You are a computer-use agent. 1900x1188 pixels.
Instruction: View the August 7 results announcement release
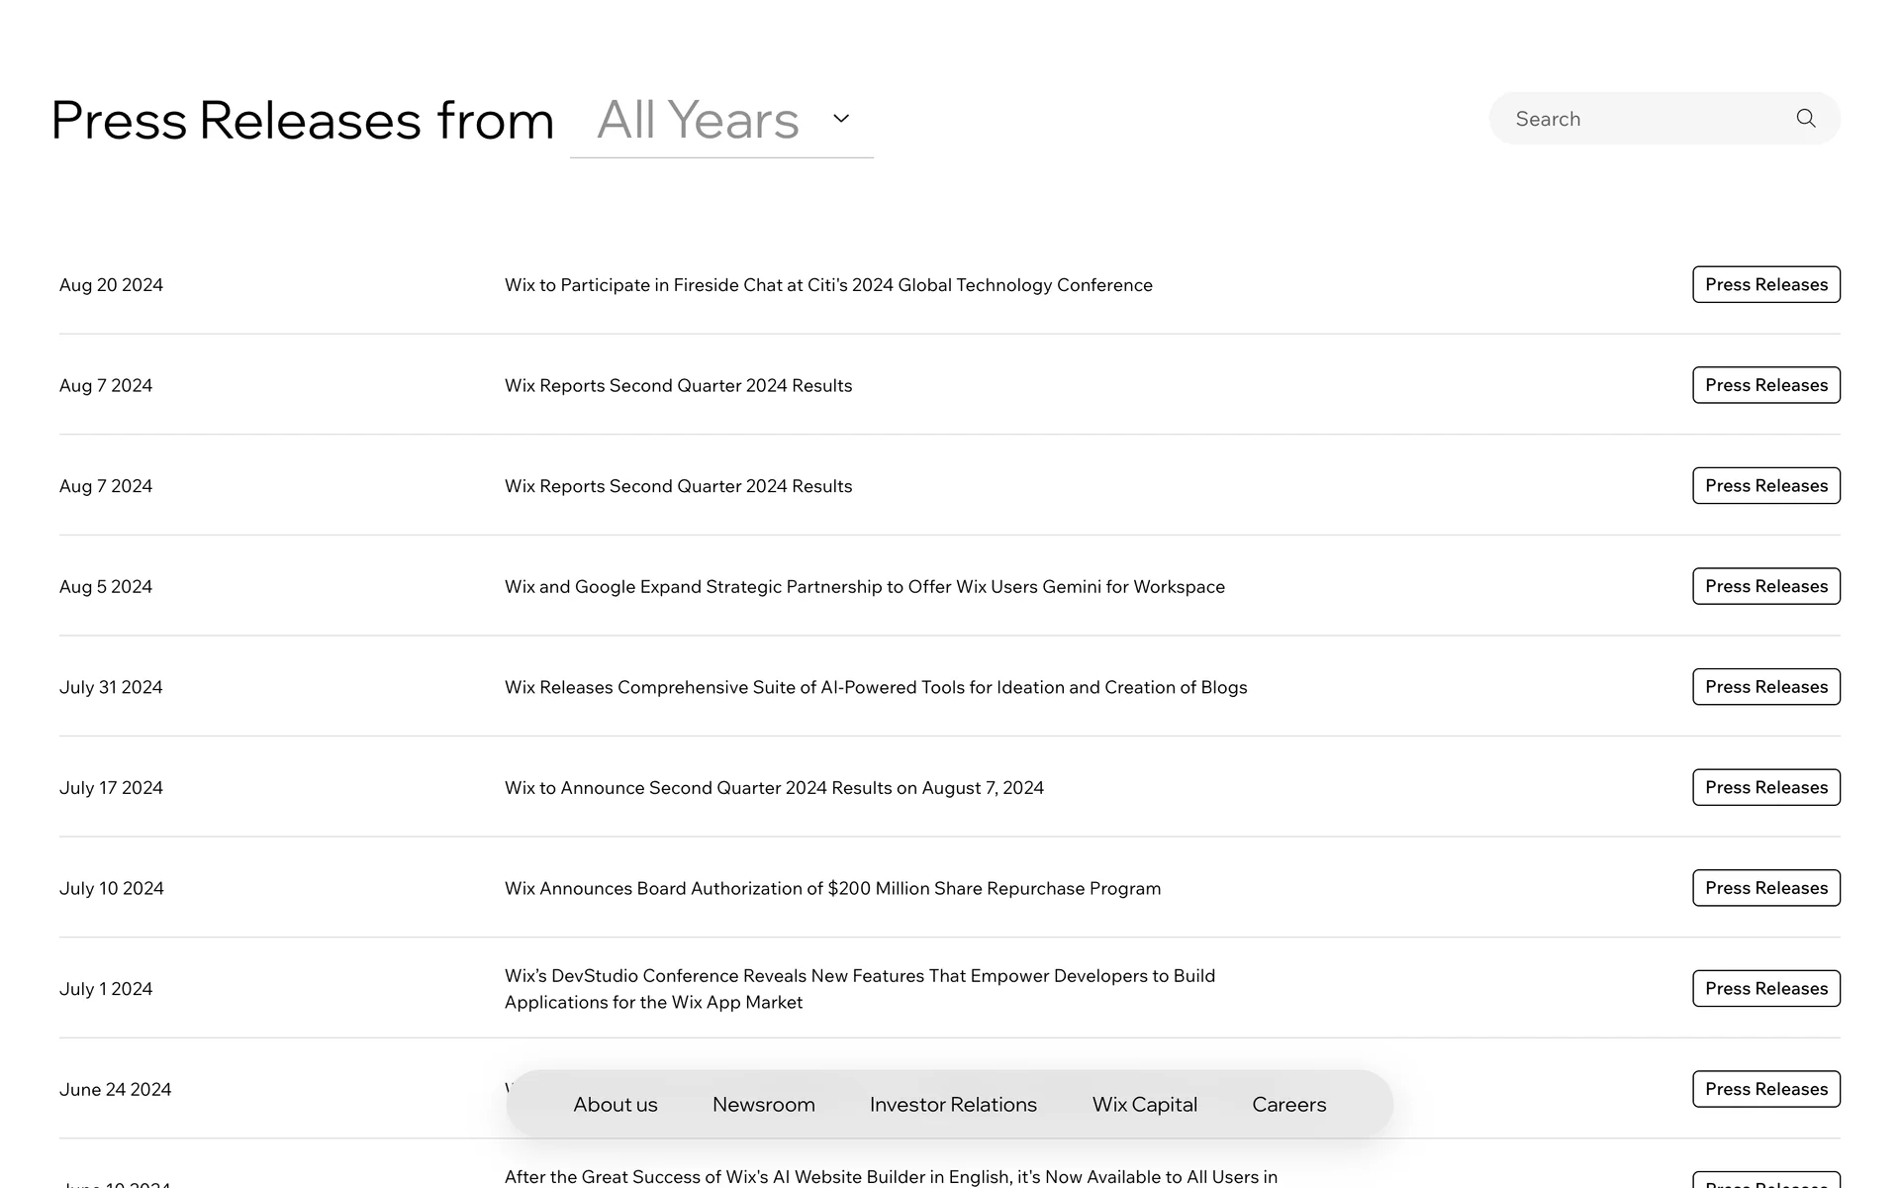[774, 788]
